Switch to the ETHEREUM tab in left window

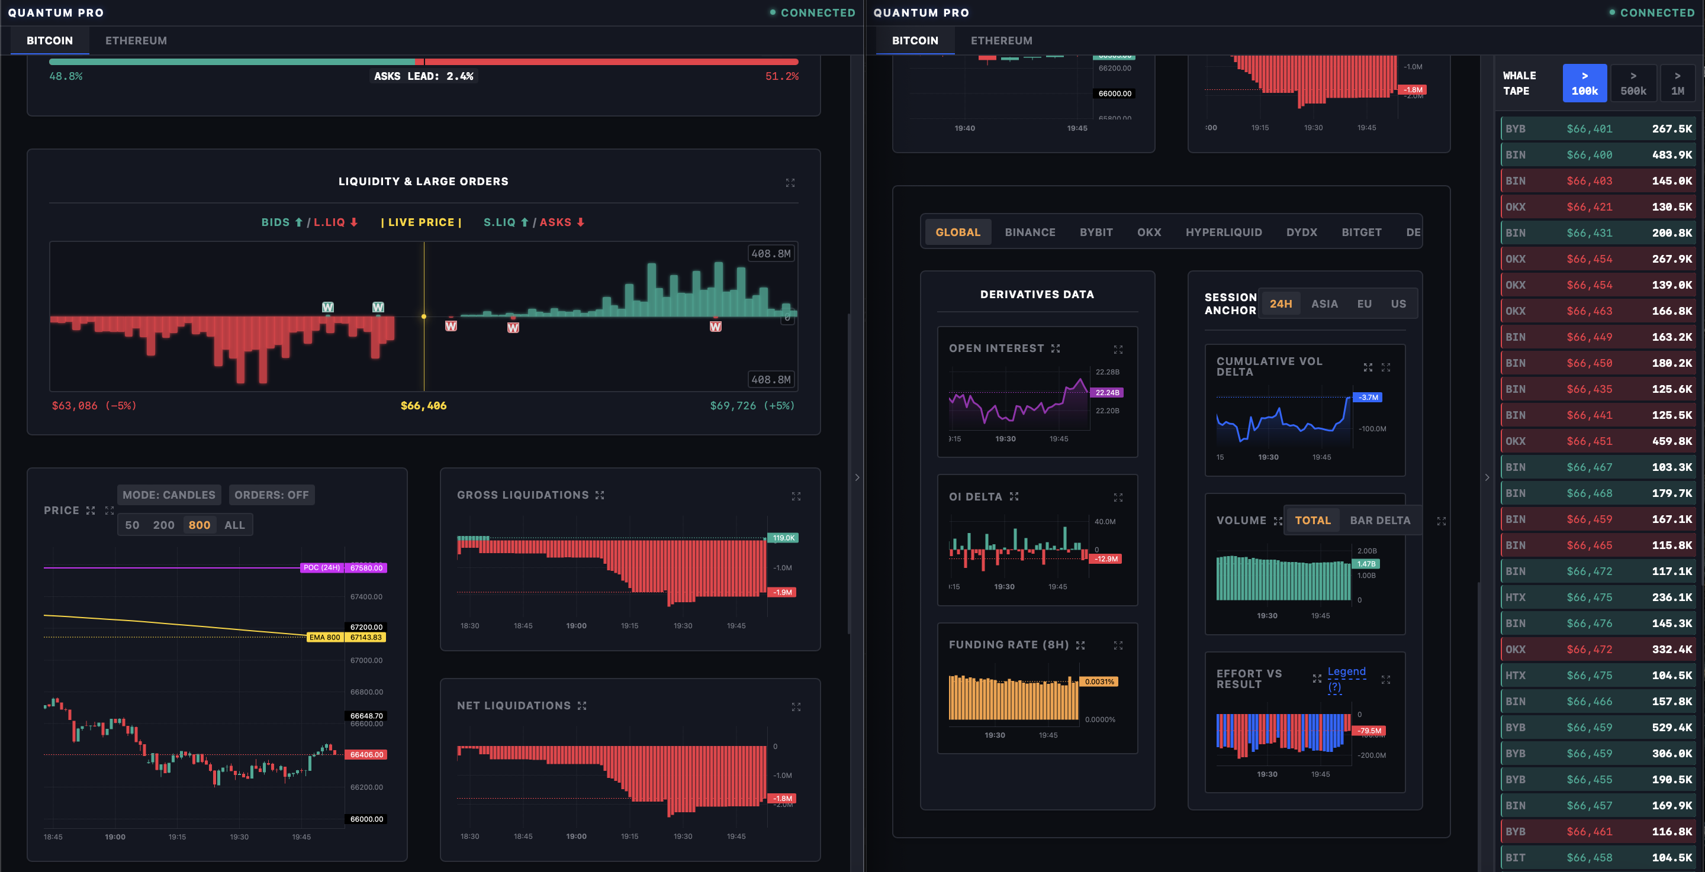click(136, 40)
